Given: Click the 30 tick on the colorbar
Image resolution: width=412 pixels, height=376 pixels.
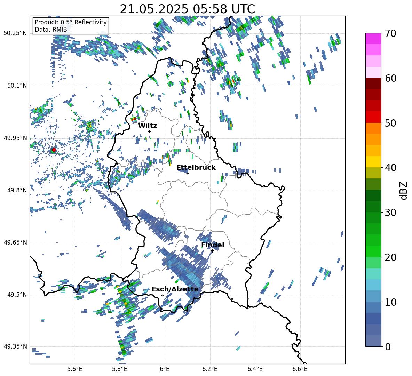Looking at the screenshot, I should [x=390, y=213].
